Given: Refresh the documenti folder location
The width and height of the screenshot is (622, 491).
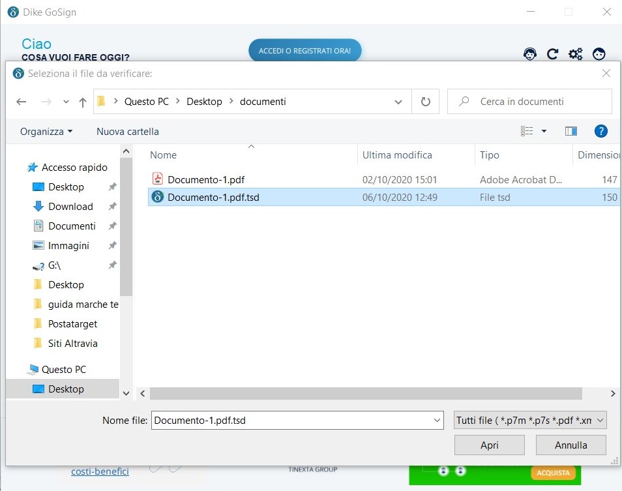Looking at the screenshot, I should coord(426,102).
